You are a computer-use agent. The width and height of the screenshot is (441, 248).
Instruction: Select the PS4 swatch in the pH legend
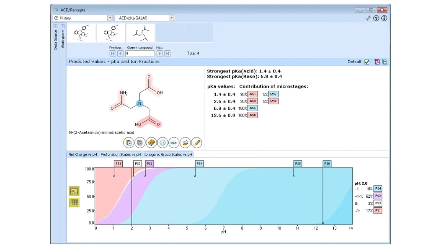378,188
